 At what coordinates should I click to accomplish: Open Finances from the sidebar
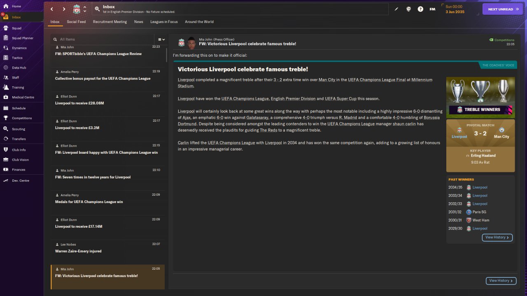tap(19, 170)
